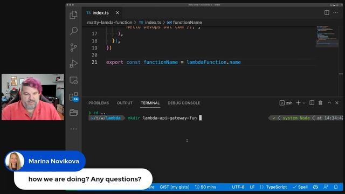Click the ~/t/w/lambda terminal prompt path

[106, 118]
